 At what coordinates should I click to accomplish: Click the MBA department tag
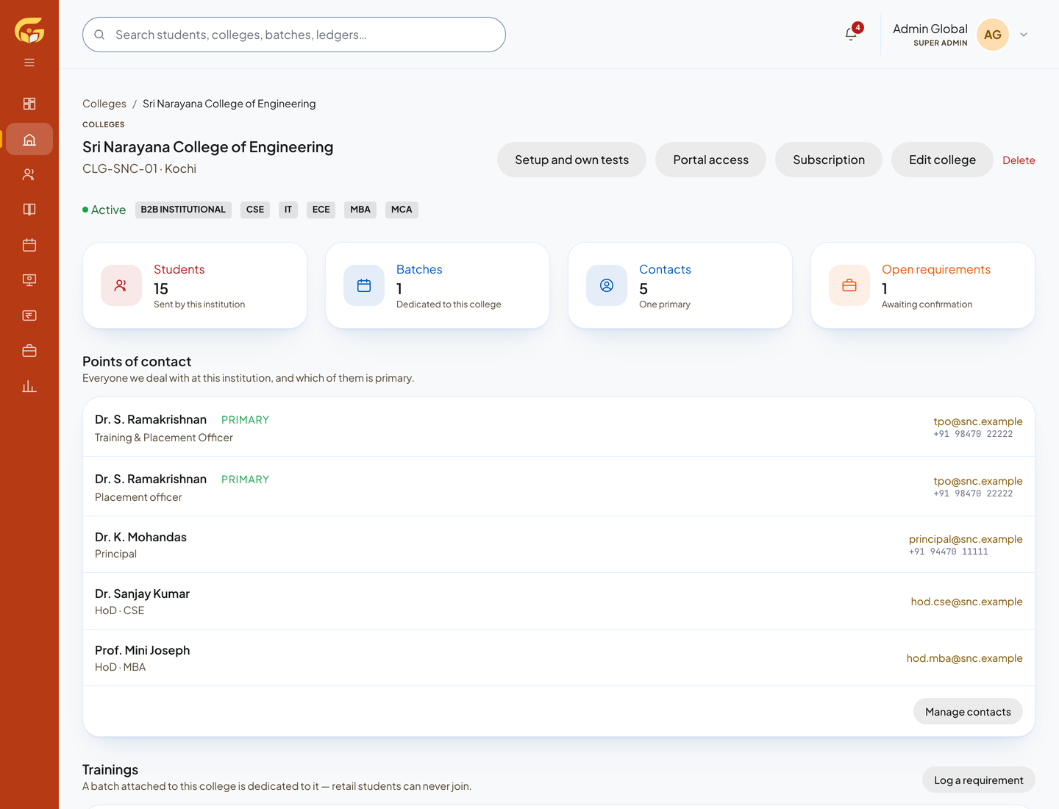point(360,210)
